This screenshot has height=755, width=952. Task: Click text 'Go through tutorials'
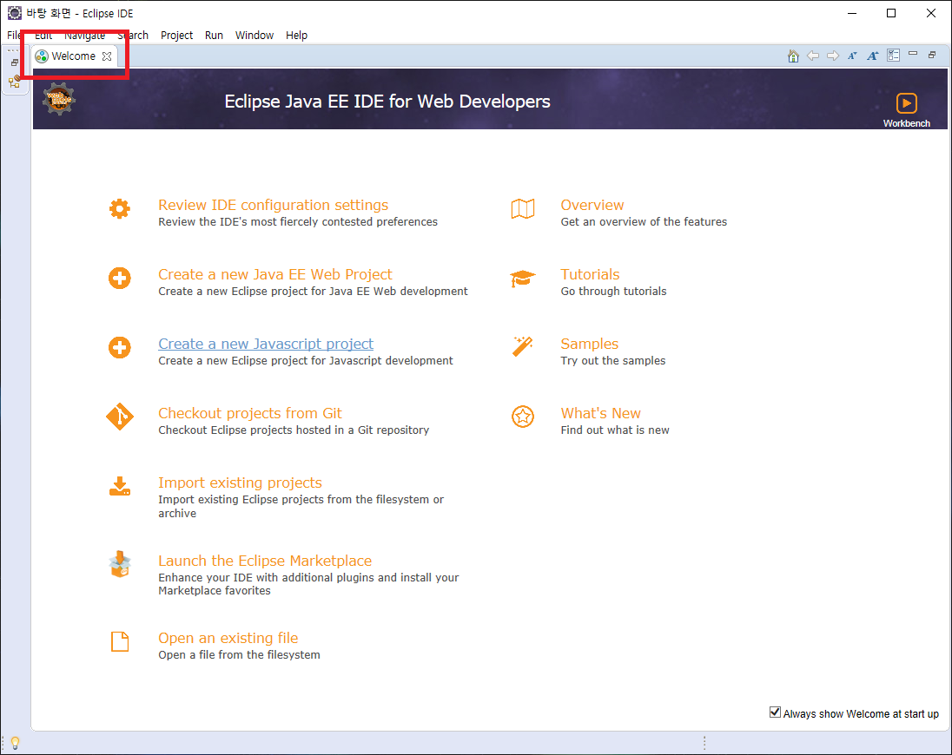[x=613, y=292]
